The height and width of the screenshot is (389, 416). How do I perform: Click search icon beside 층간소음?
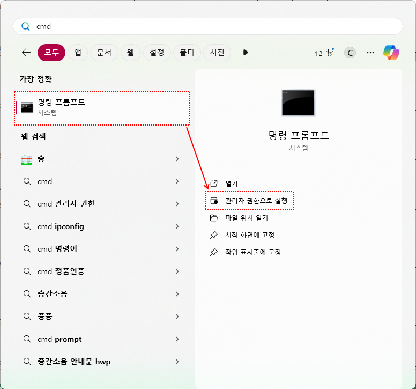(27, 294)
